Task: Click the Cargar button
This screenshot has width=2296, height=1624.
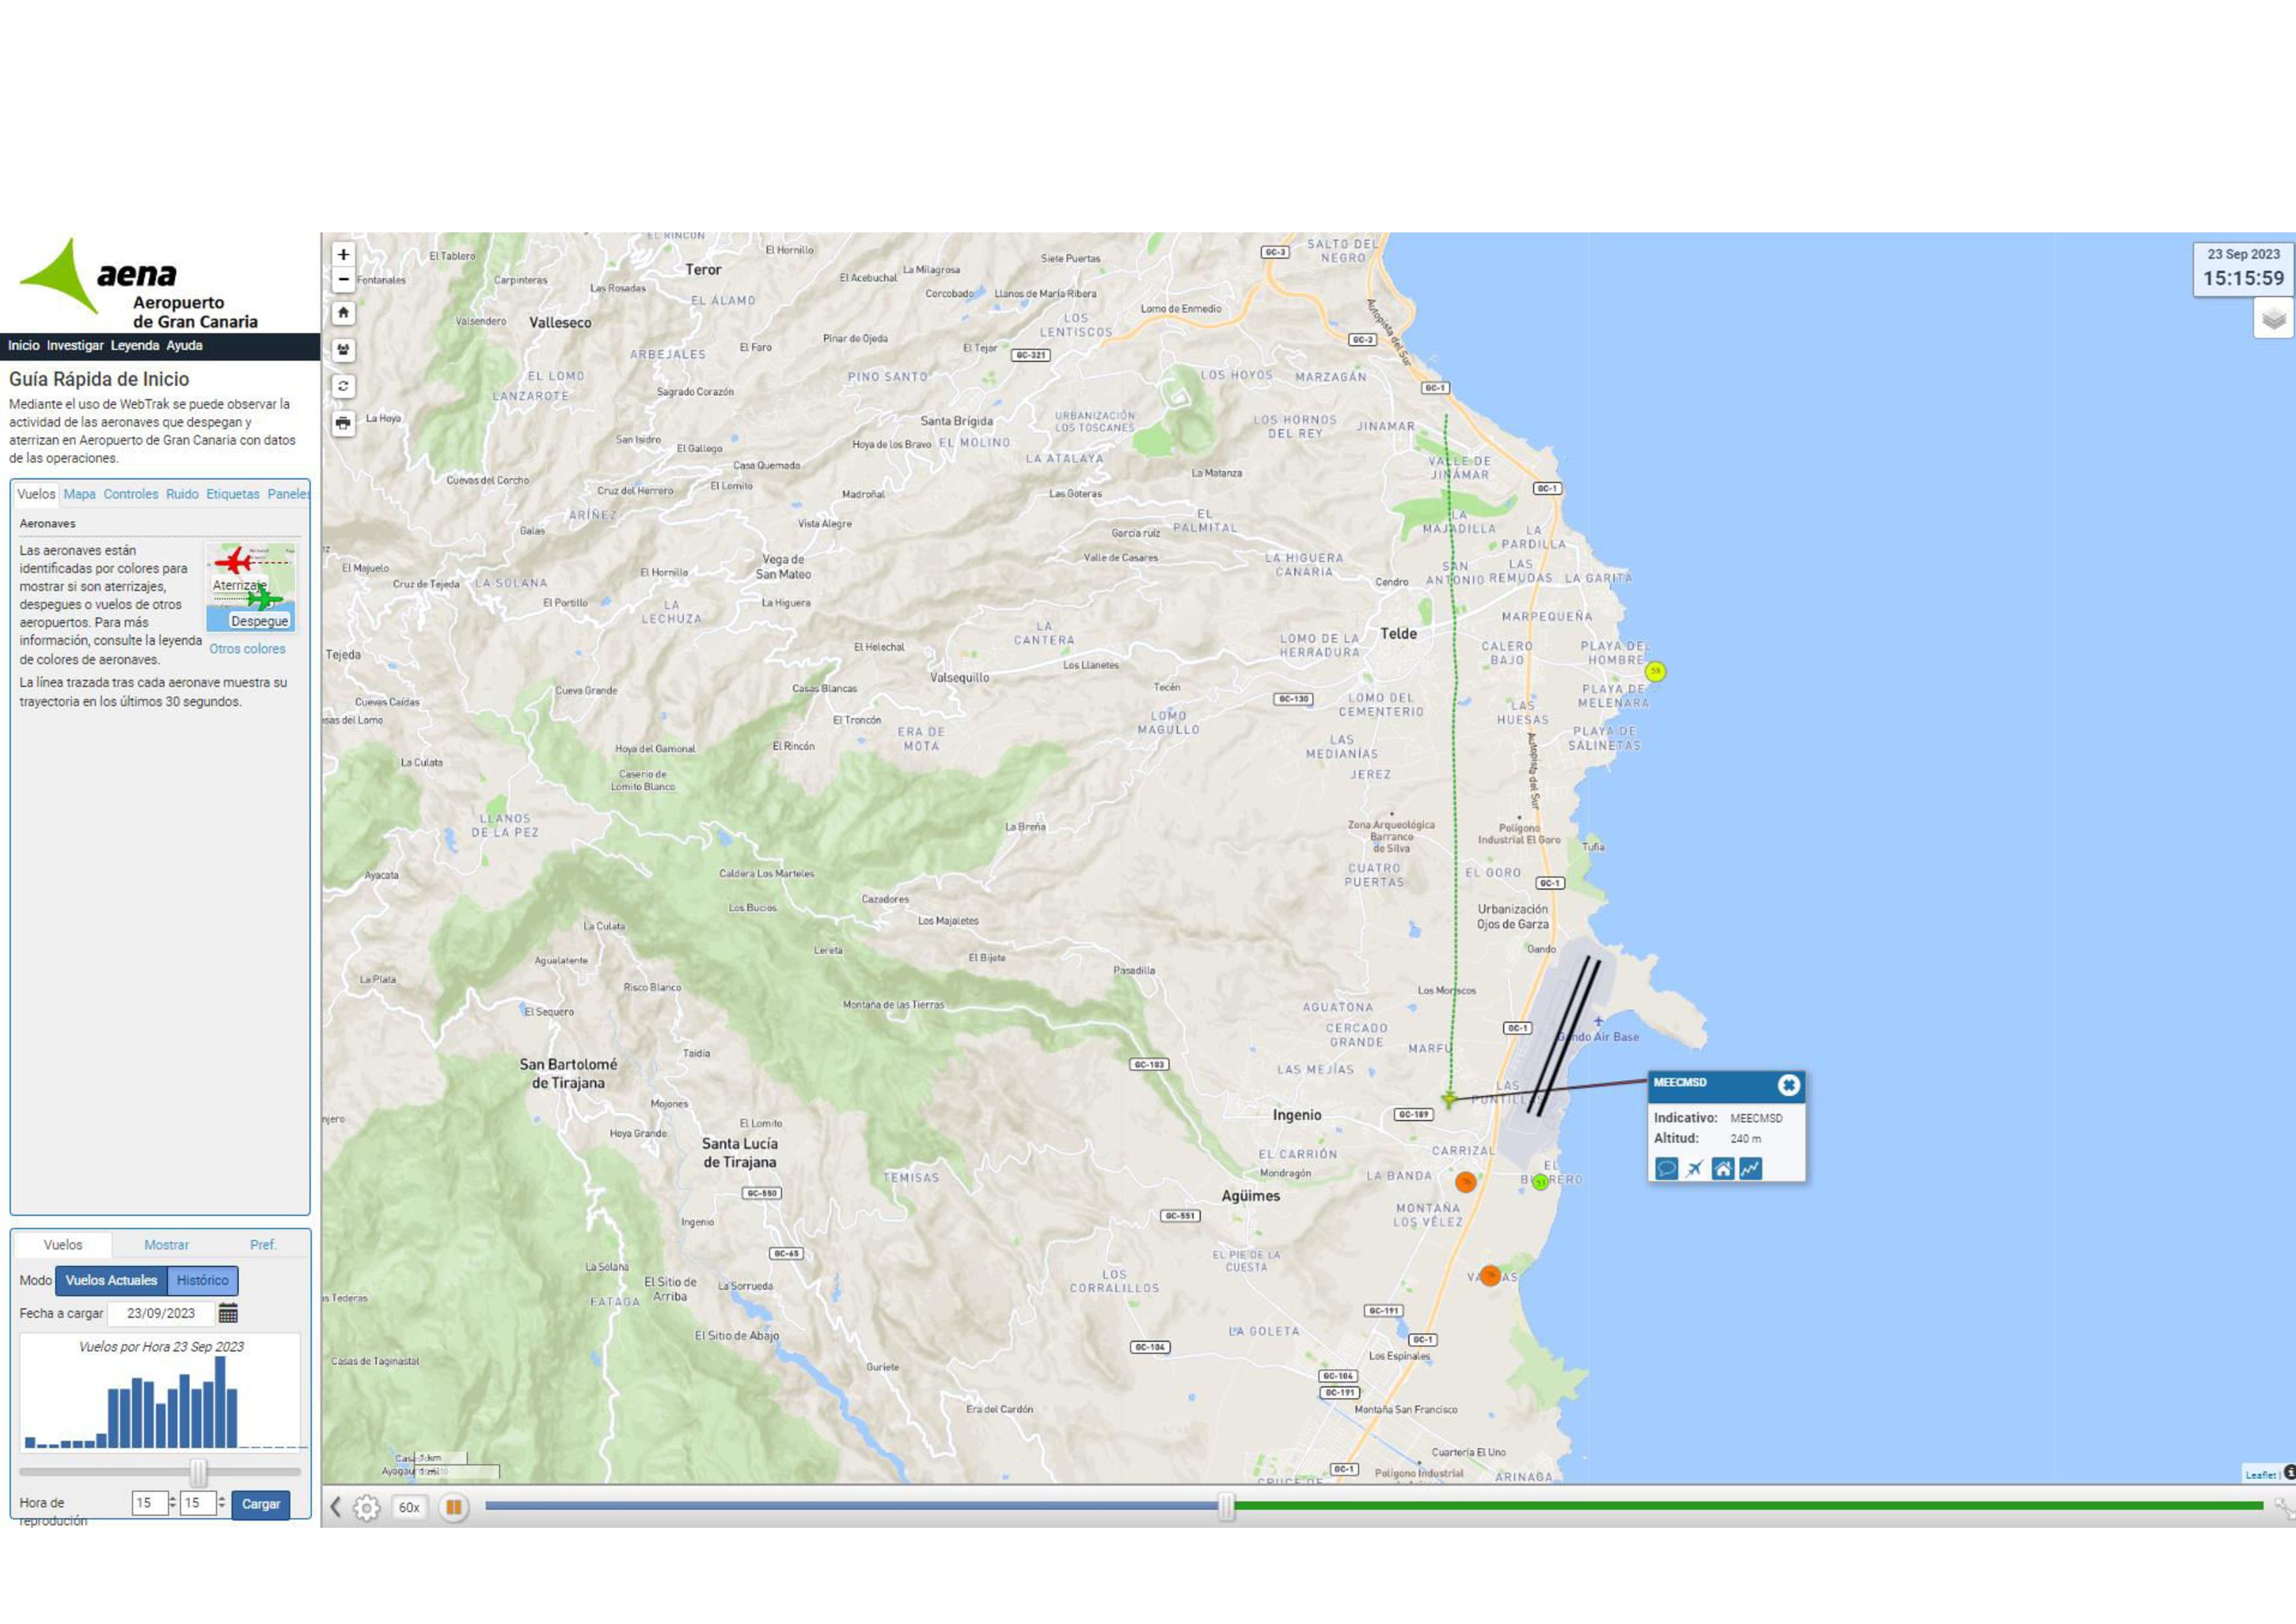Action: click(x=261, y=1504)
